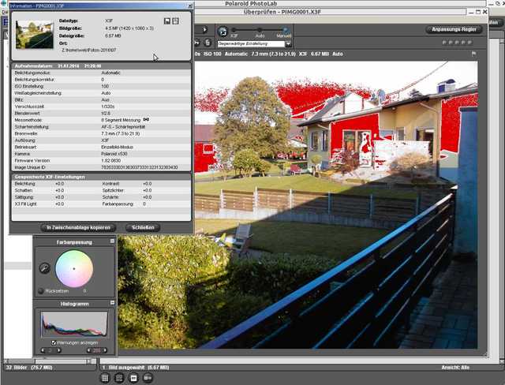Switch to large thumbnail grid view
This screenshot has width=505, height=385.
[x=105, y=378]
